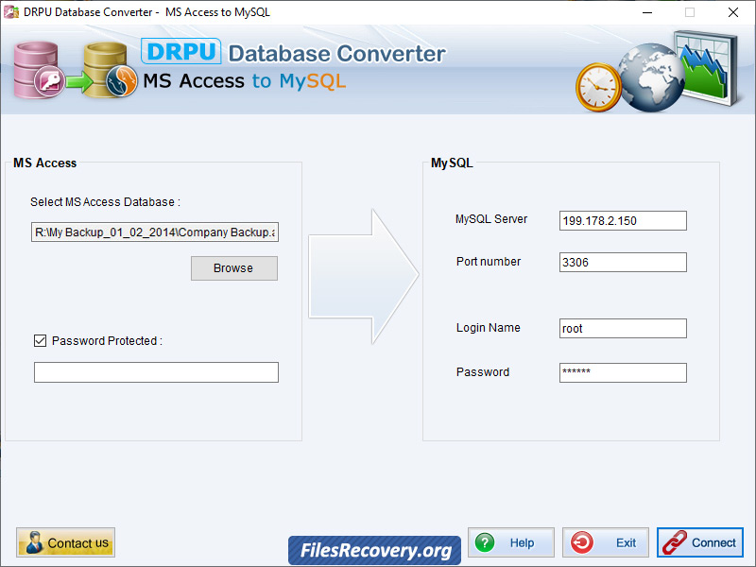
Task: Click the red round icon on Exit button
Action: point(582,541)
